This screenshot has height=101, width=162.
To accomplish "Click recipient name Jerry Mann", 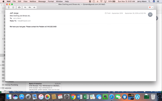I will point(17,18).
